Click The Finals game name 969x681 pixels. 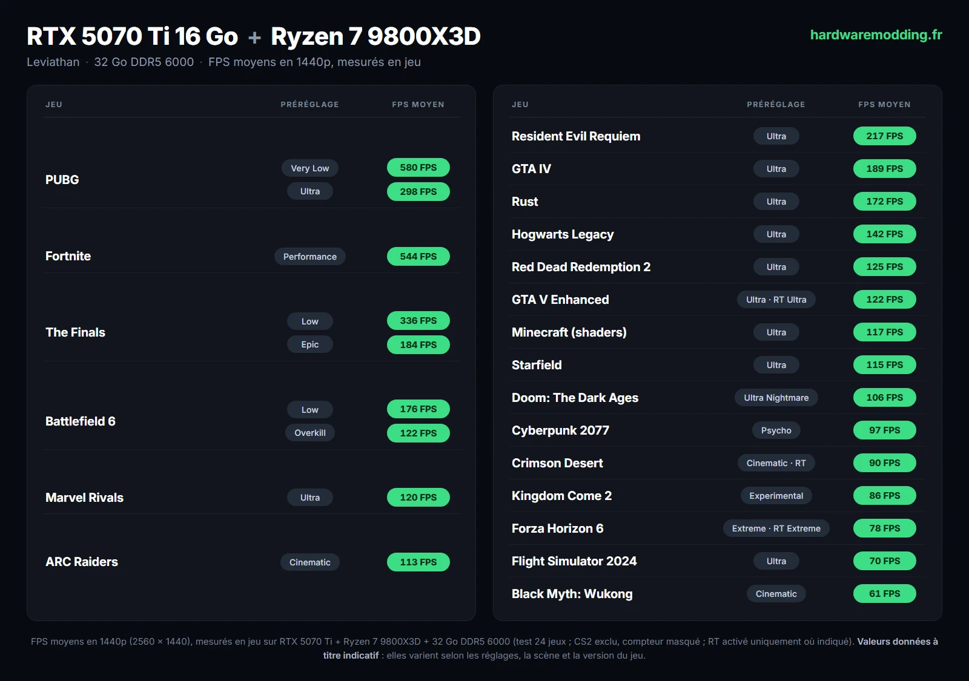pos(75,332)
